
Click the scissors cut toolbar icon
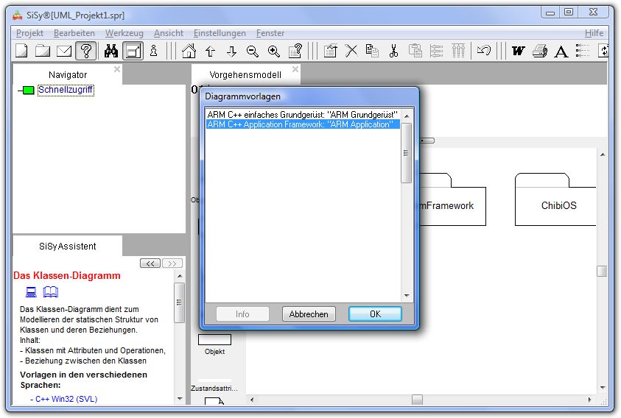[x=393, y=51]
